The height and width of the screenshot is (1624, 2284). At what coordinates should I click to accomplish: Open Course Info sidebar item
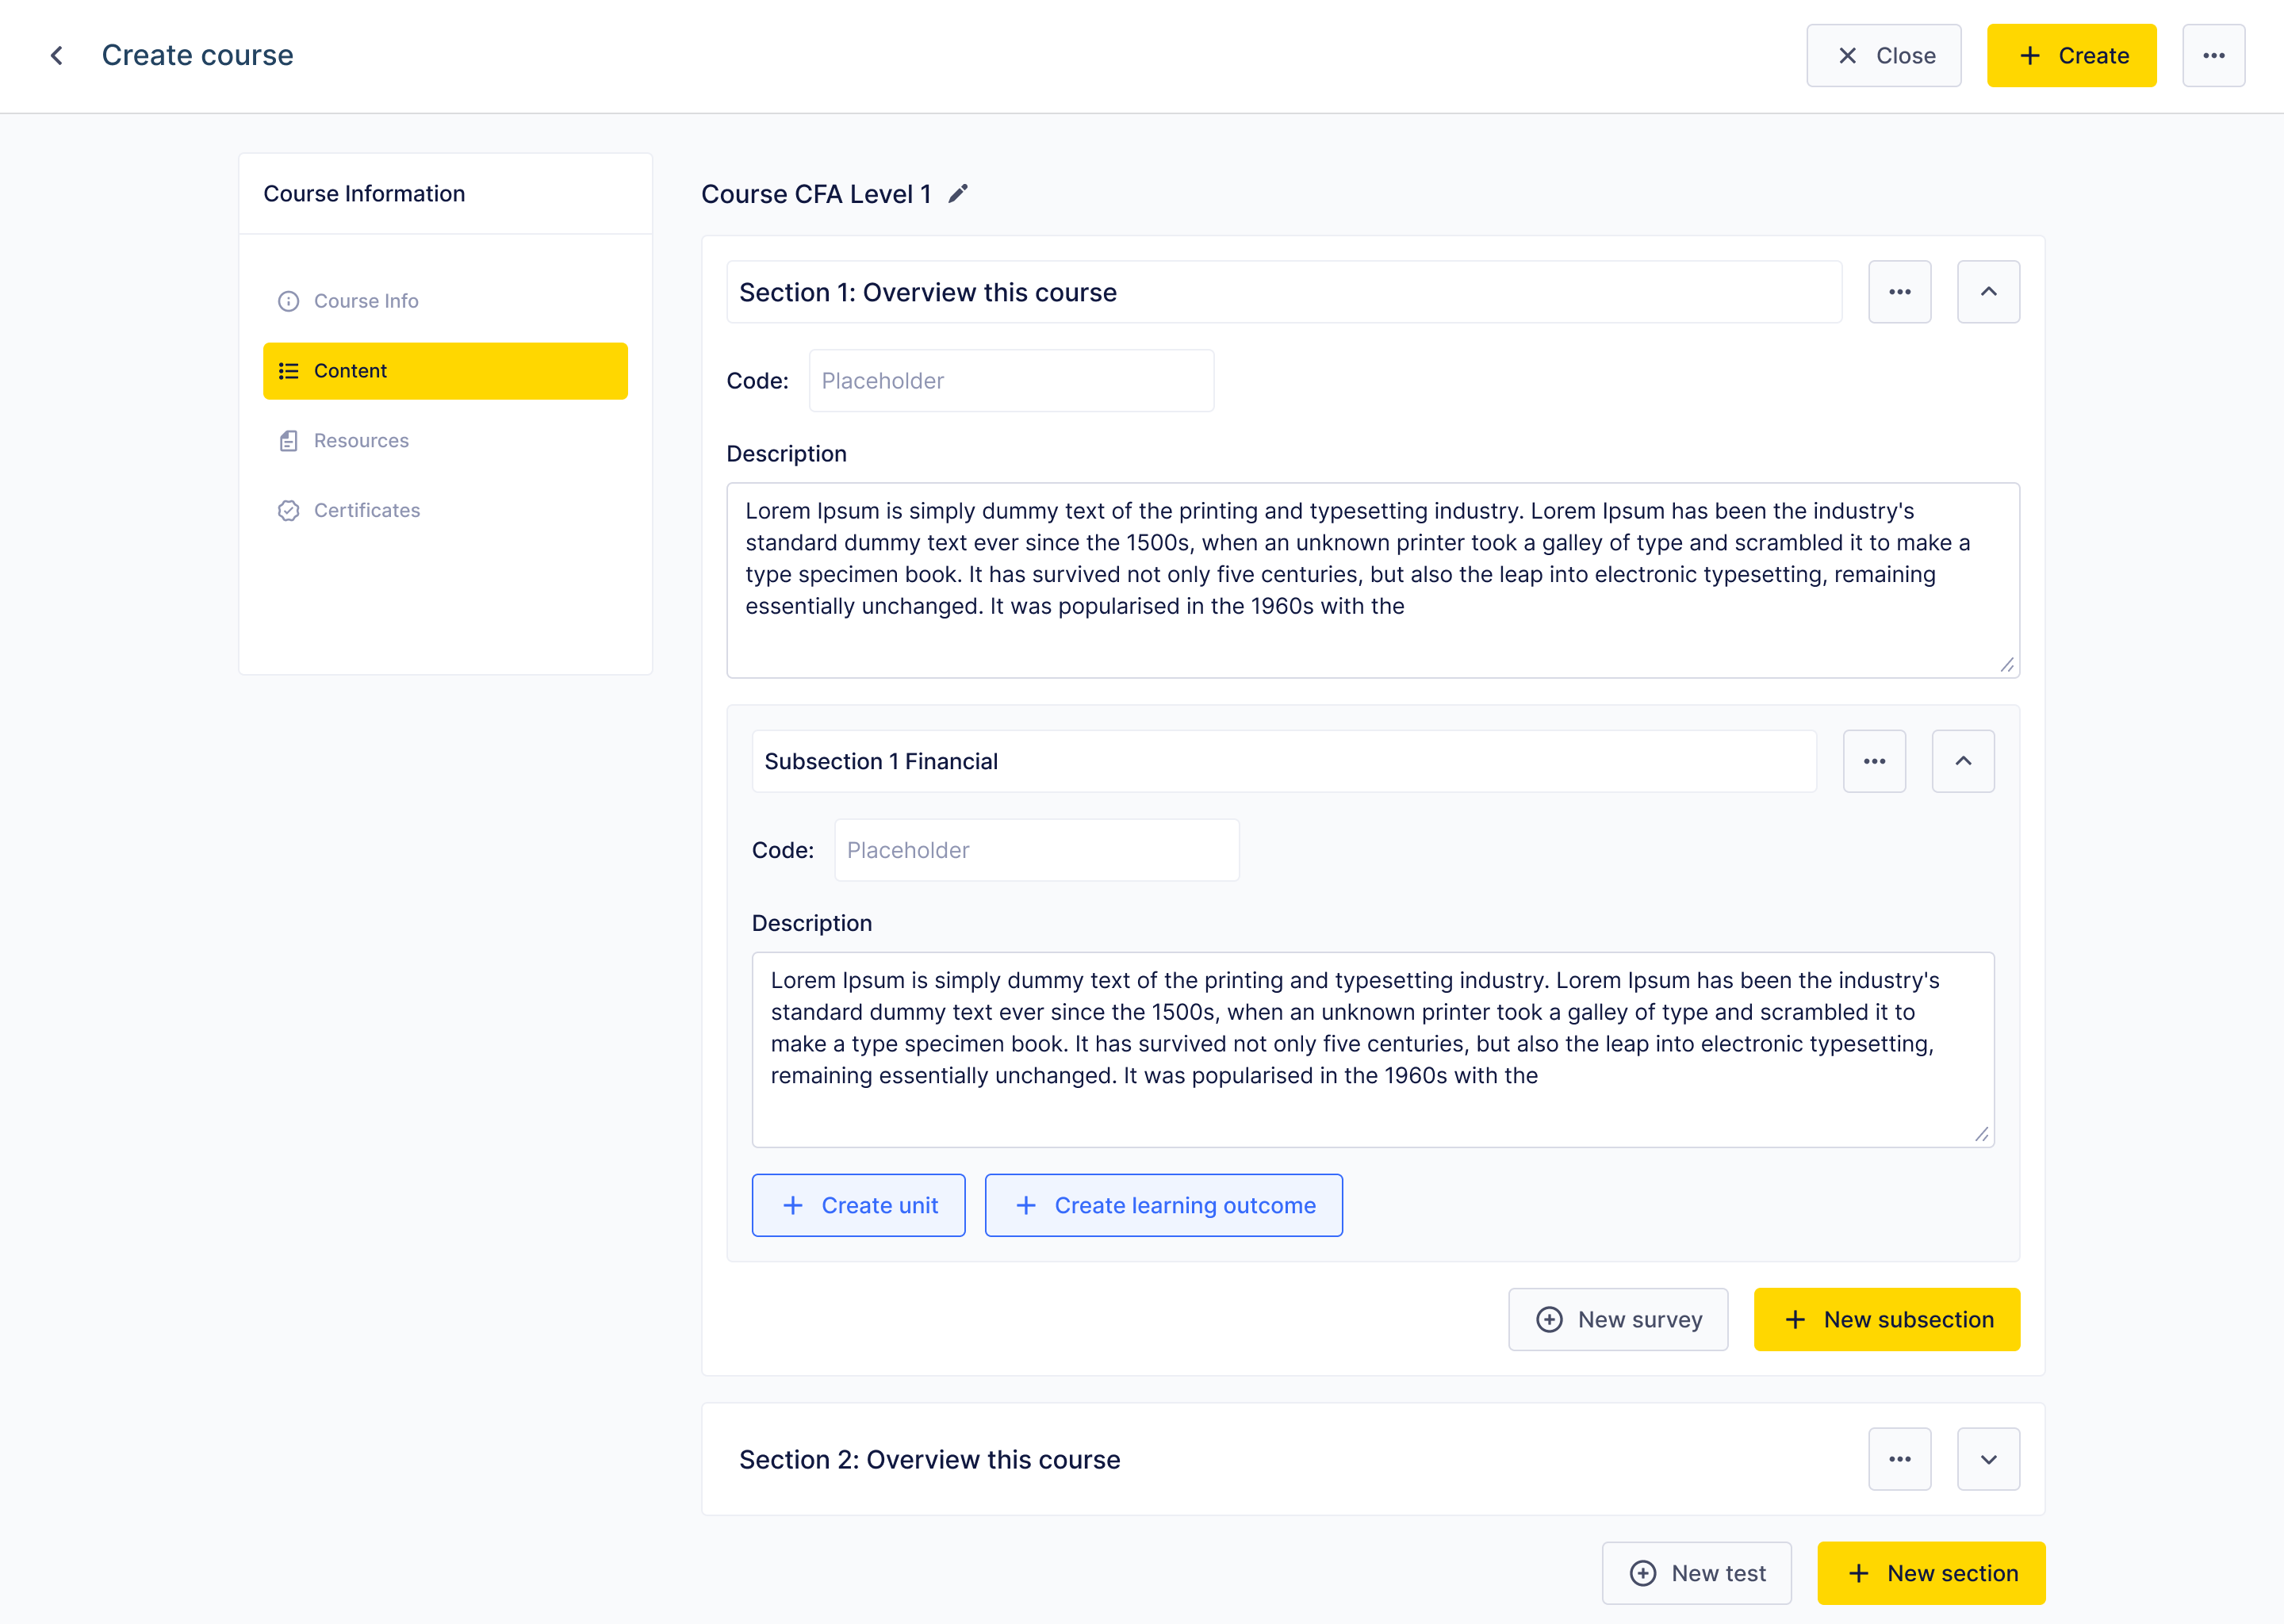[x=445, y=301]
